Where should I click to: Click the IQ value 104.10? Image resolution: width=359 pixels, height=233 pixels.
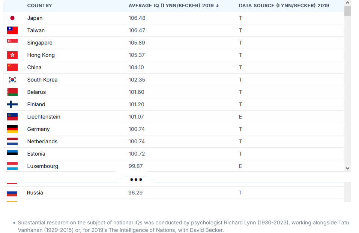tap(136, 67)
